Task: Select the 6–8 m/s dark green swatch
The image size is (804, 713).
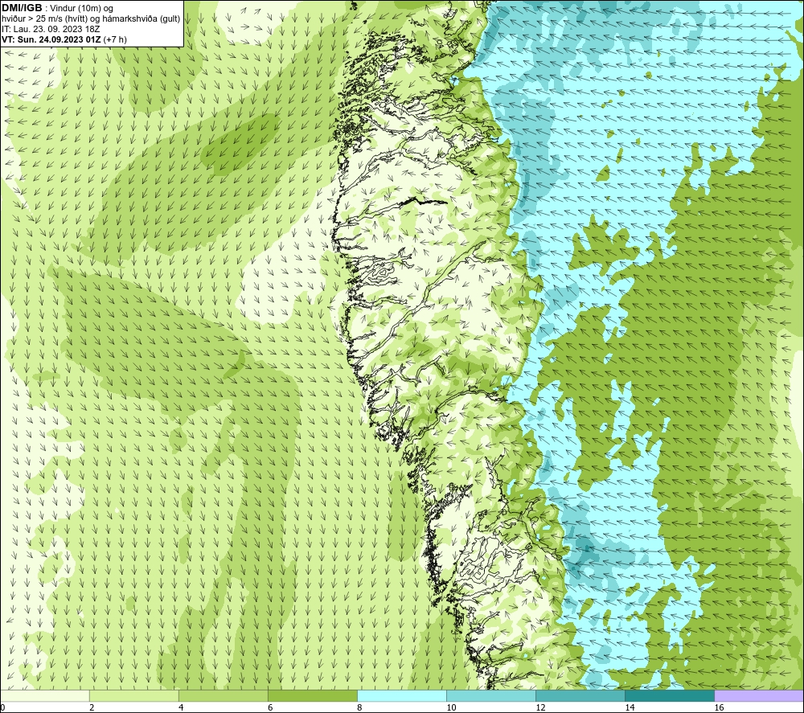Action: click(x=312, y=695)
